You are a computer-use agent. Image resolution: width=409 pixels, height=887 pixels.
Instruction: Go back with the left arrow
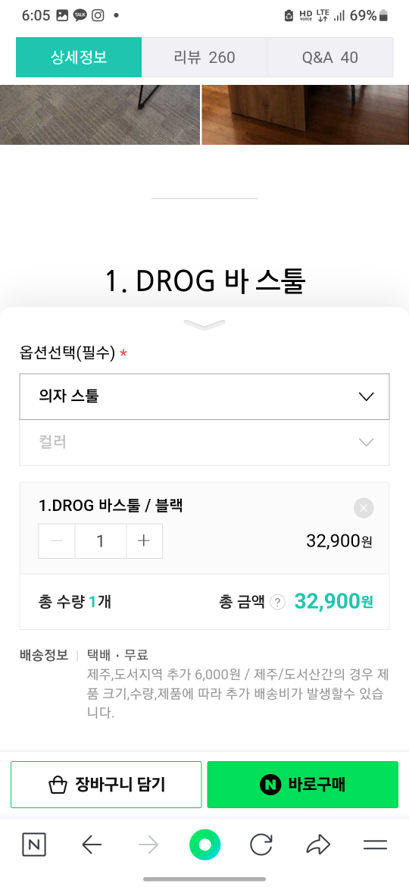[x=92, y=845]
